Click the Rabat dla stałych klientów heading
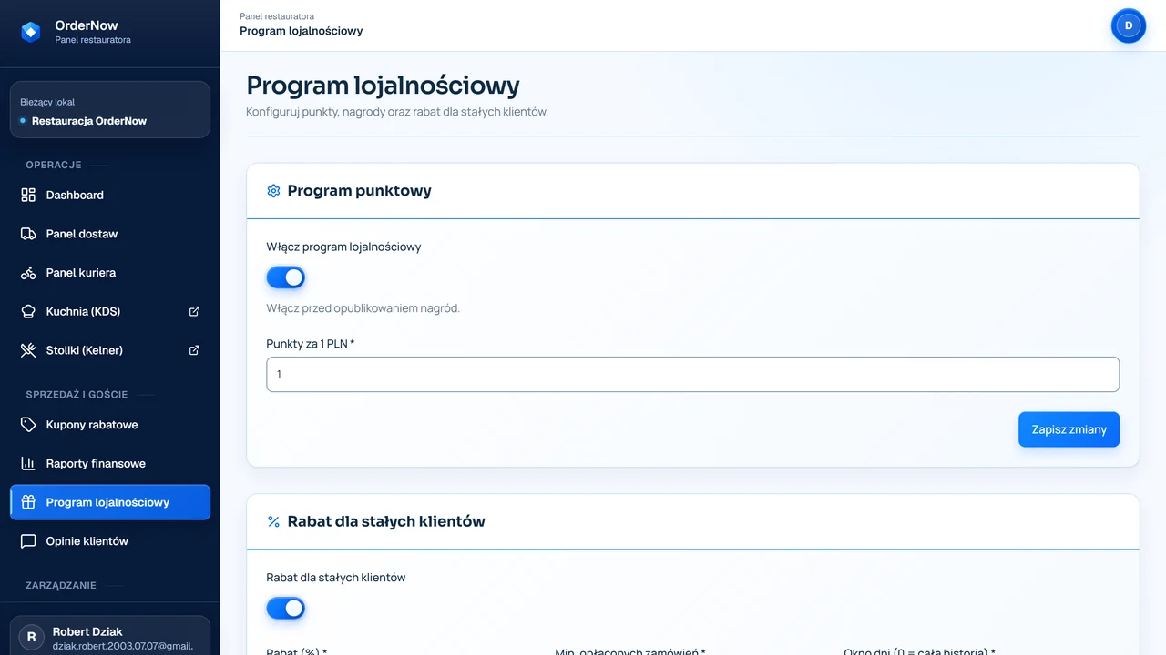 (x=386, y=521)
